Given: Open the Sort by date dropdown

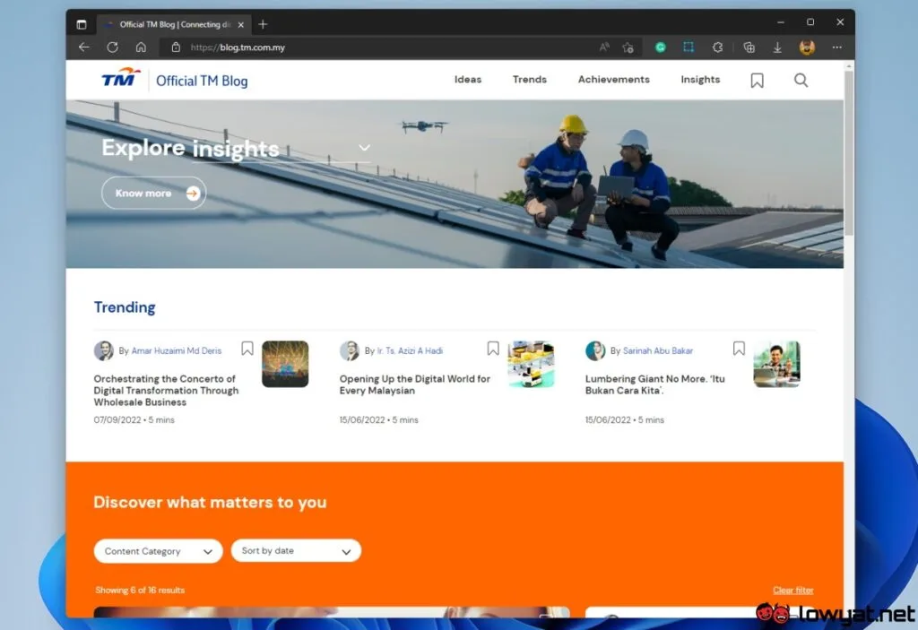Looking at the screenshot, I should 296,551.
